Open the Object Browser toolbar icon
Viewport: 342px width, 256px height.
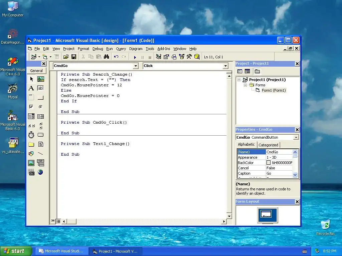tap(181, 57)
